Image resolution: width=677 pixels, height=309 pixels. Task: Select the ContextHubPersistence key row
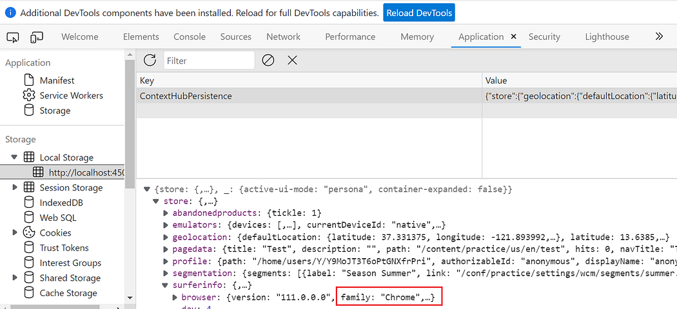(309, 96)
